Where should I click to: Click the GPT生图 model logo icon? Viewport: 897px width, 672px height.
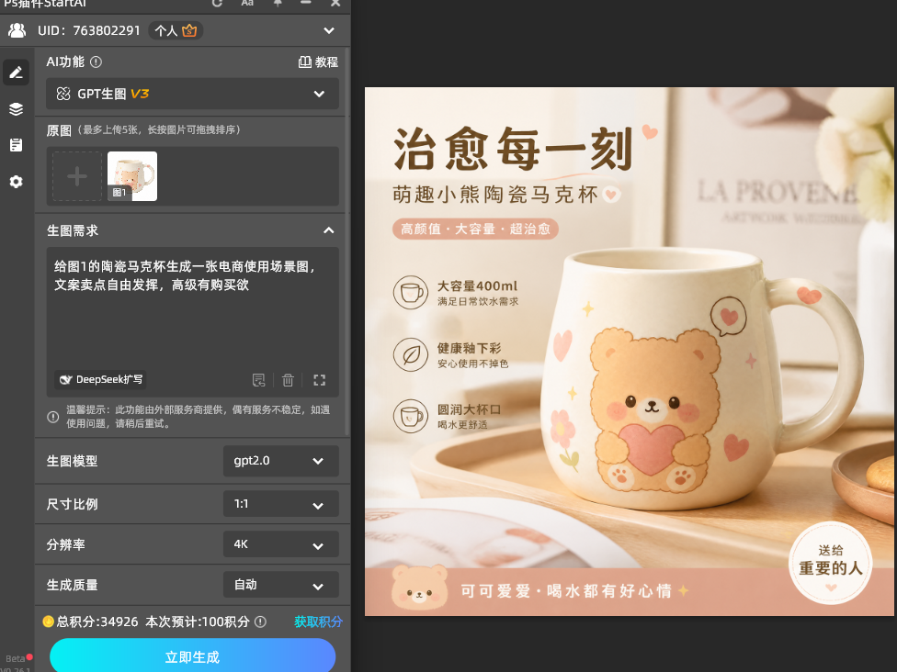[62, 94]
